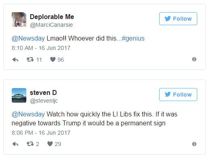
Task: Open info icon on steven D's tweet
Action: [x=194, y=144]
